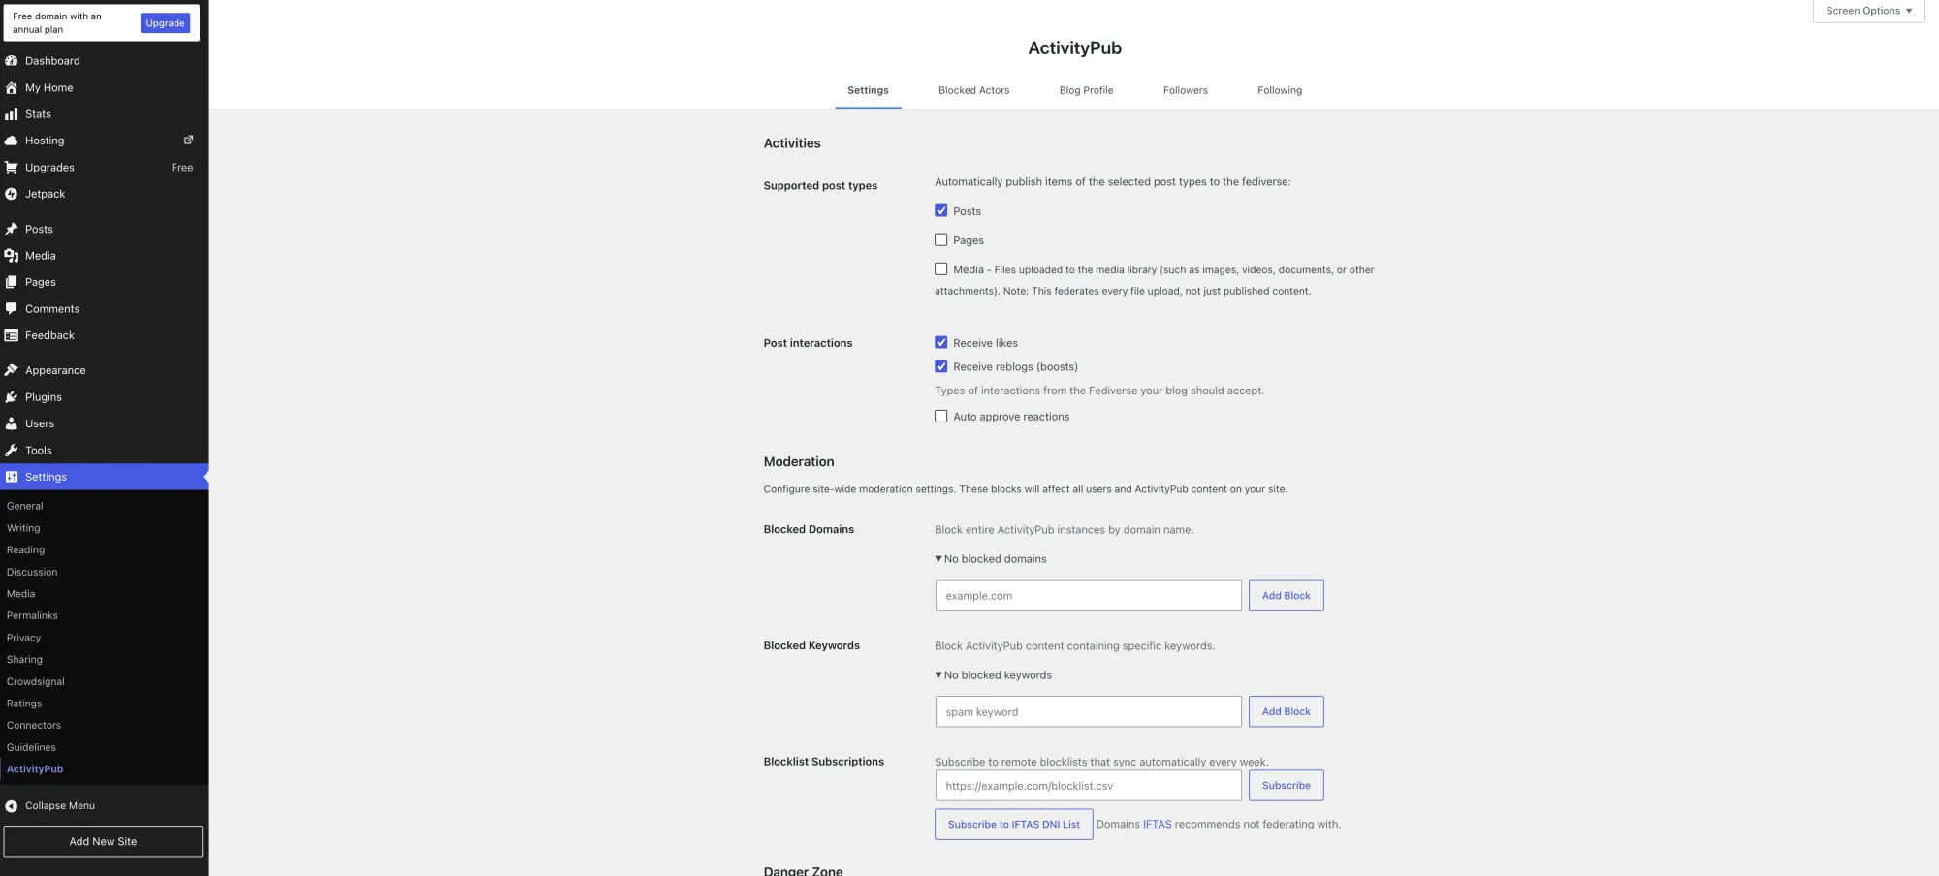Click the Dashboard icon in the sidebar

click(12, 61)
